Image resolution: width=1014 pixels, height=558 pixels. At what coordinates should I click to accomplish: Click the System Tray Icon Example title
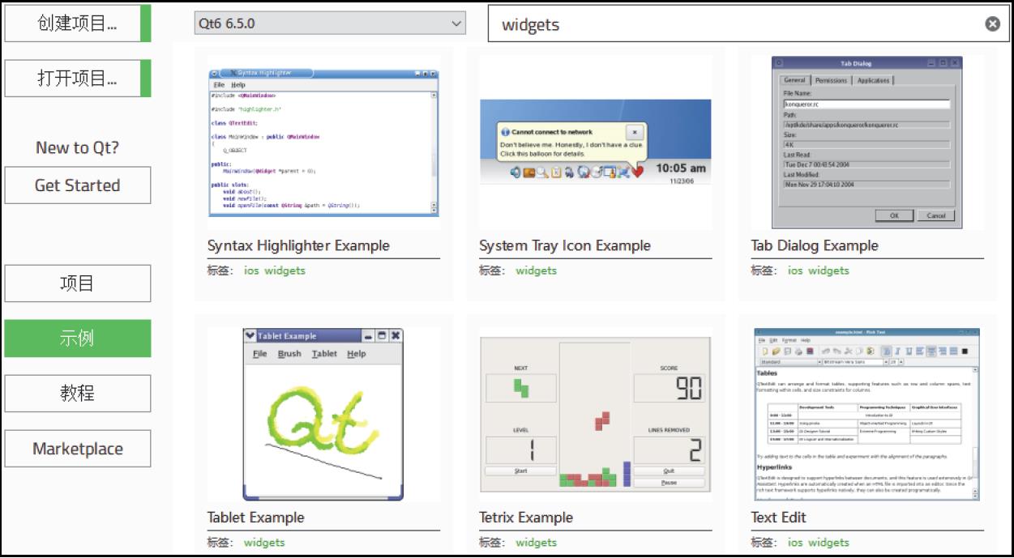click(x=565, y=245)
